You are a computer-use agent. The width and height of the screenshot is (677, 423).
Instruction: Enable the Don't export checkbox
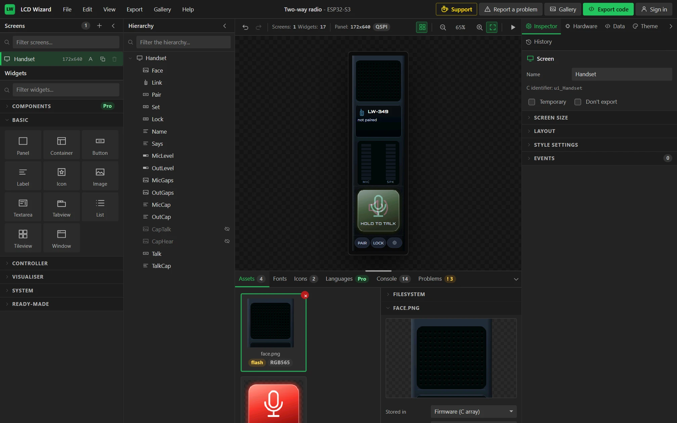[x=578, y=102]
